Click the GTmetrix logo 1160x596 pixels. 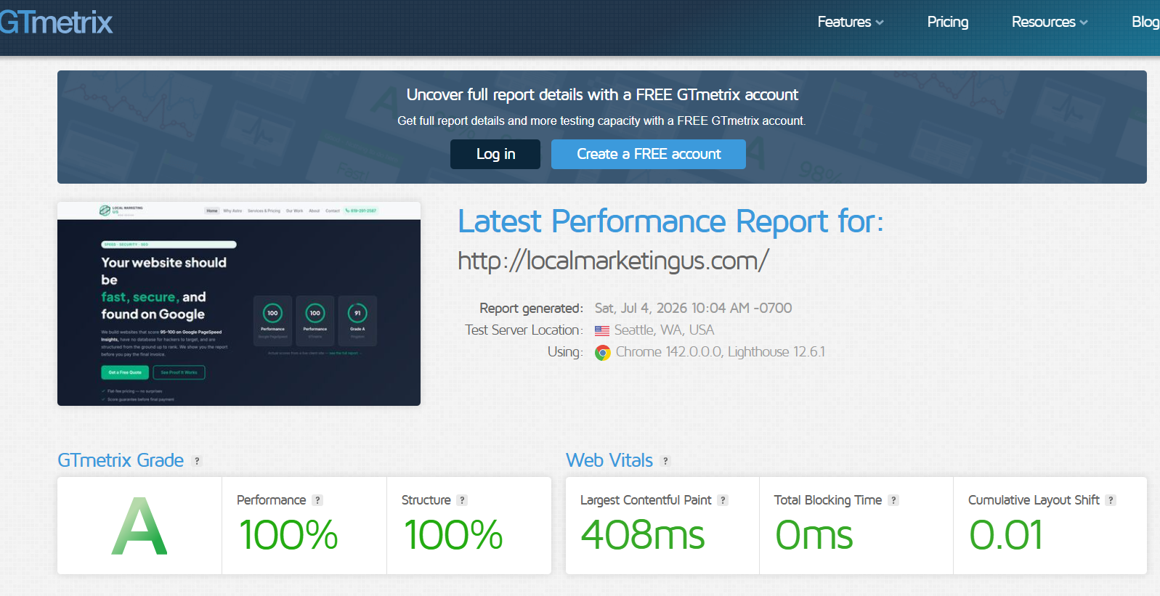click(56, 22)
